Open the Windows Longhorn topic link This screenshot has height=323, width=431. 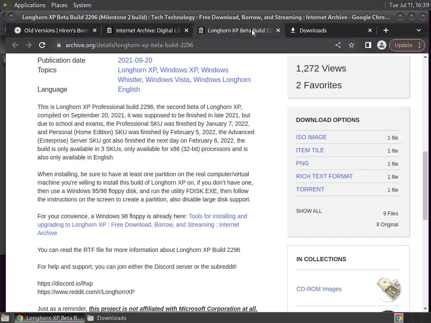(x=222, y=79)
